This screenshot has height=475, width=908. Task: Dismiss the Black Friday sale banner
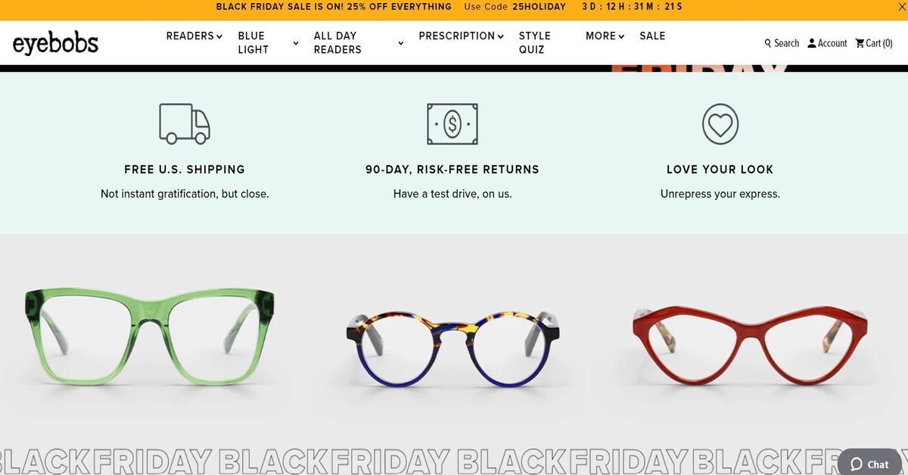(x=897, y=7)
